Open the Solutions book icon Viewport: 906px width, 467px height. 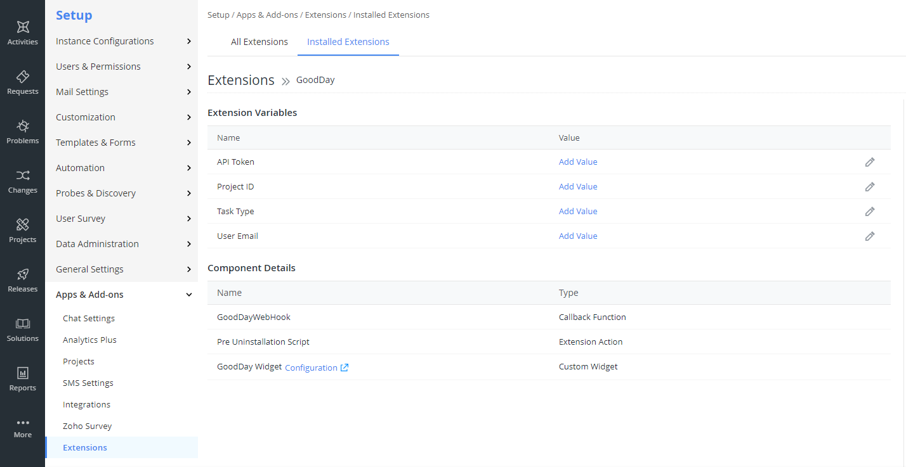click(23, 324)
